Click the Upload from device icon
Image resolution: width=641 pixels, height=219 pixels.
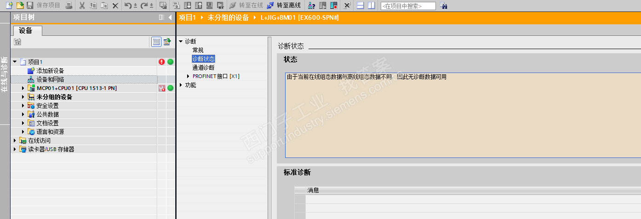coord(198,6)
